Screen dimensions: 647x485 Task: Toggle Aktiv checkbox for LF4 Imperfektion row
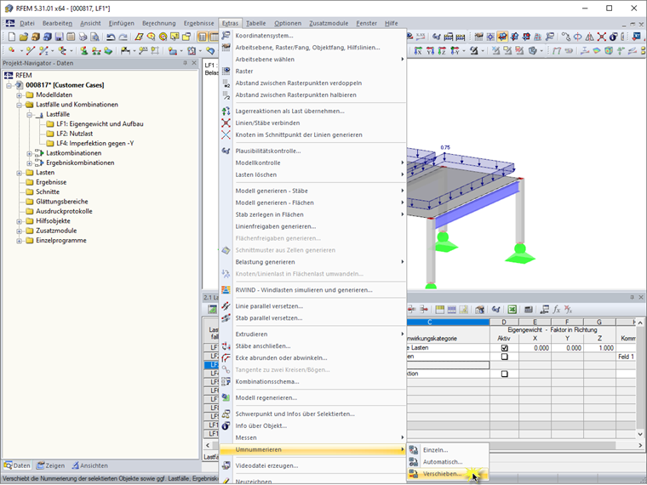pyautogui.click(x=504, y=374)
